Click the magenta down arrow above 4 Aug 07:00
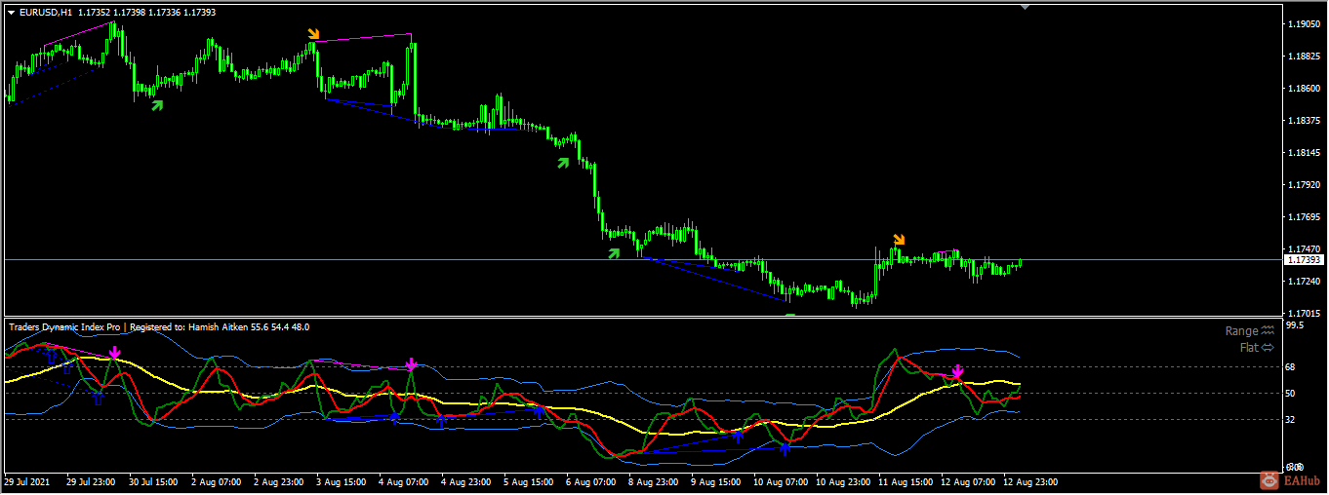The height and width of the screenshot is (495, 1329). point(412,365)
